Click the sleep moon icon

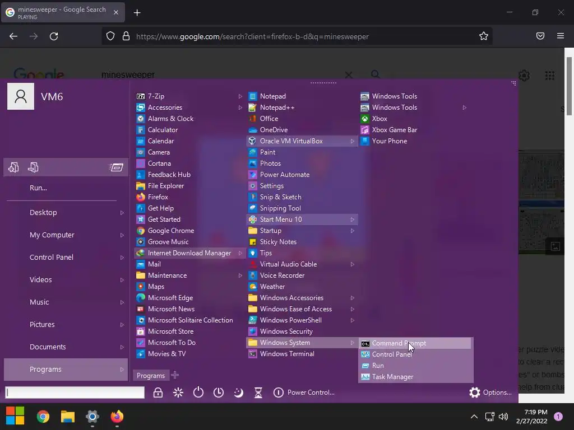[238, 392]
